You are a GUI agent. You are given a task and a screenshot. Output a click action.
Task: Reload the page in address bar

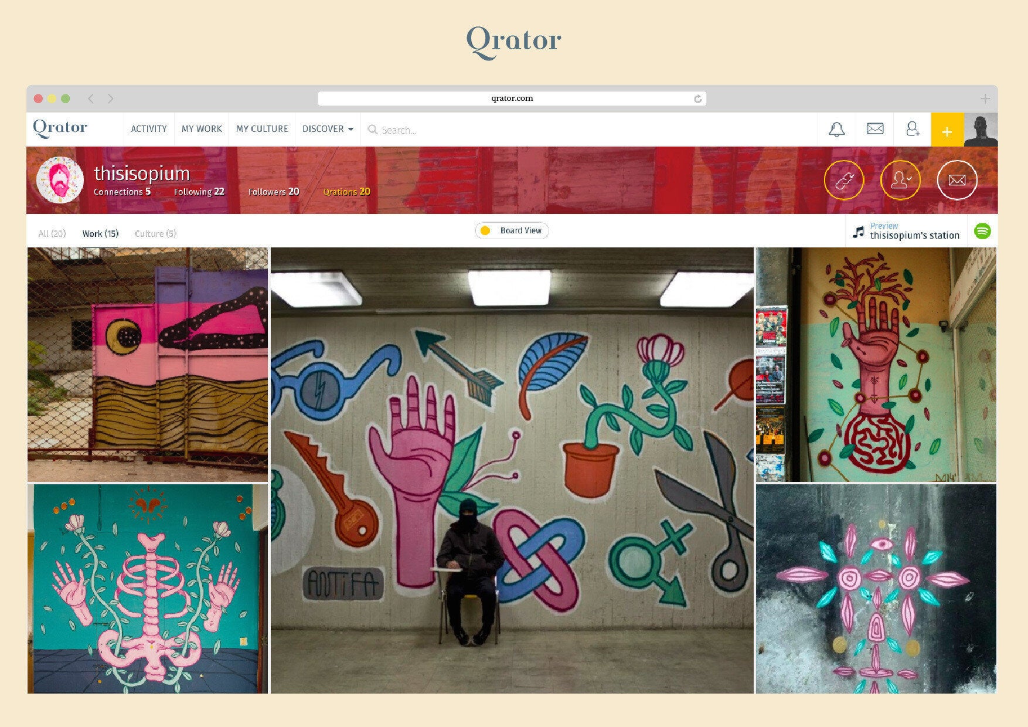click(x=697, y=98)
